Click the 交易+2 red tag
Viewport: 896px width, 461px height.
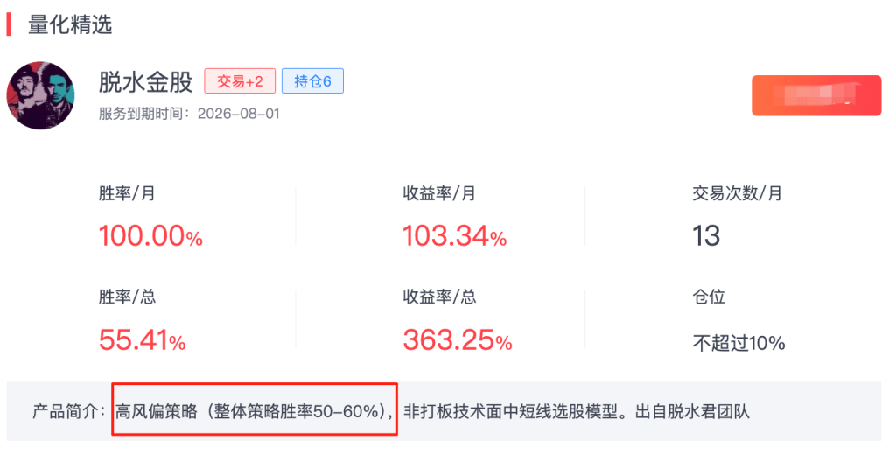click(240, 81)
